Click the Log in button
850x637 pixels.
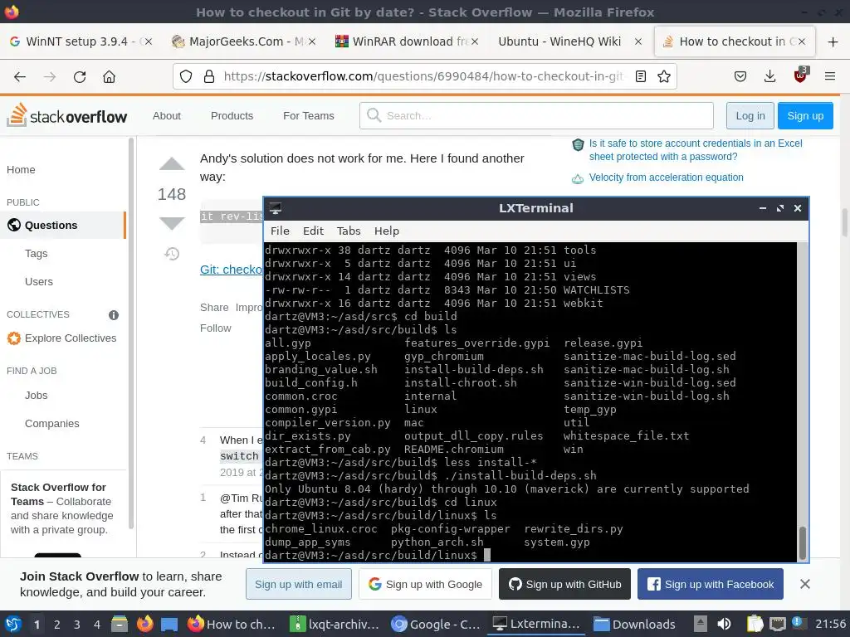click(x=750, y=115)
